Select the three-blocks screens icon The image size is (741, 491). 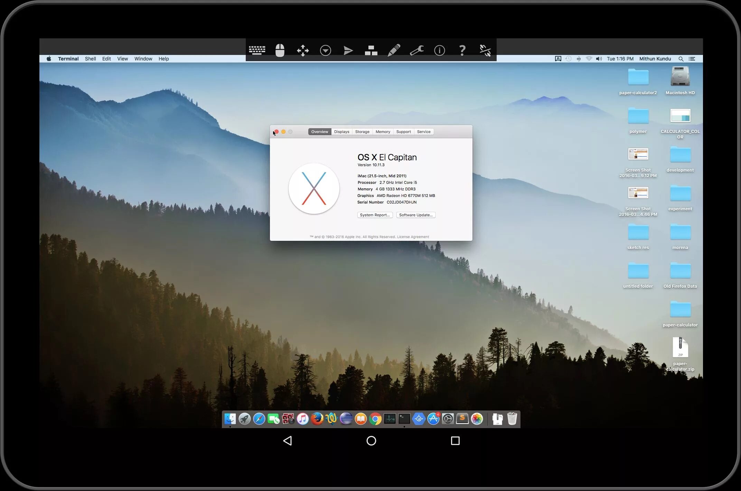[371, 50]
